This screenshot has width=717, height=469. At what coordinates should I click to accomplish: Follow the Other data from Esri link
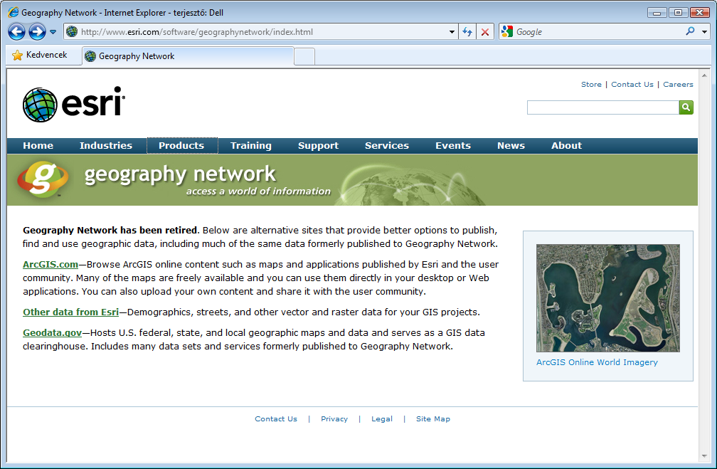(x=71, y=312)
